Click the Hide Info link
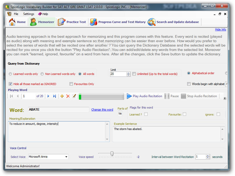The image size is (235, 176). (x=221, y=29)
